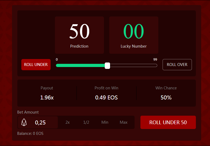
Task: Click the Profit on Win label
Action: click(x=106, y=88)
